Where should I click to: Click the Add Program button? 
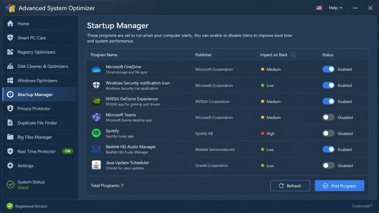pos(340,186)
